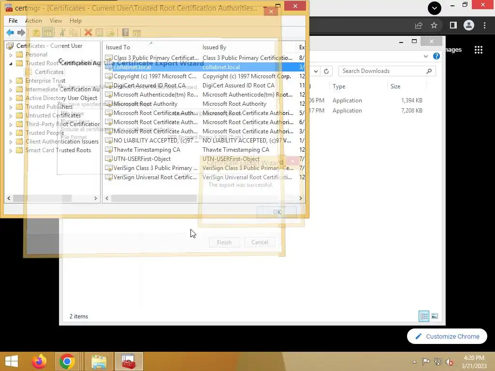495x371 pixels.
Task: Click the Microsoft Root Authority certificate icon
Action: point(109,104)
